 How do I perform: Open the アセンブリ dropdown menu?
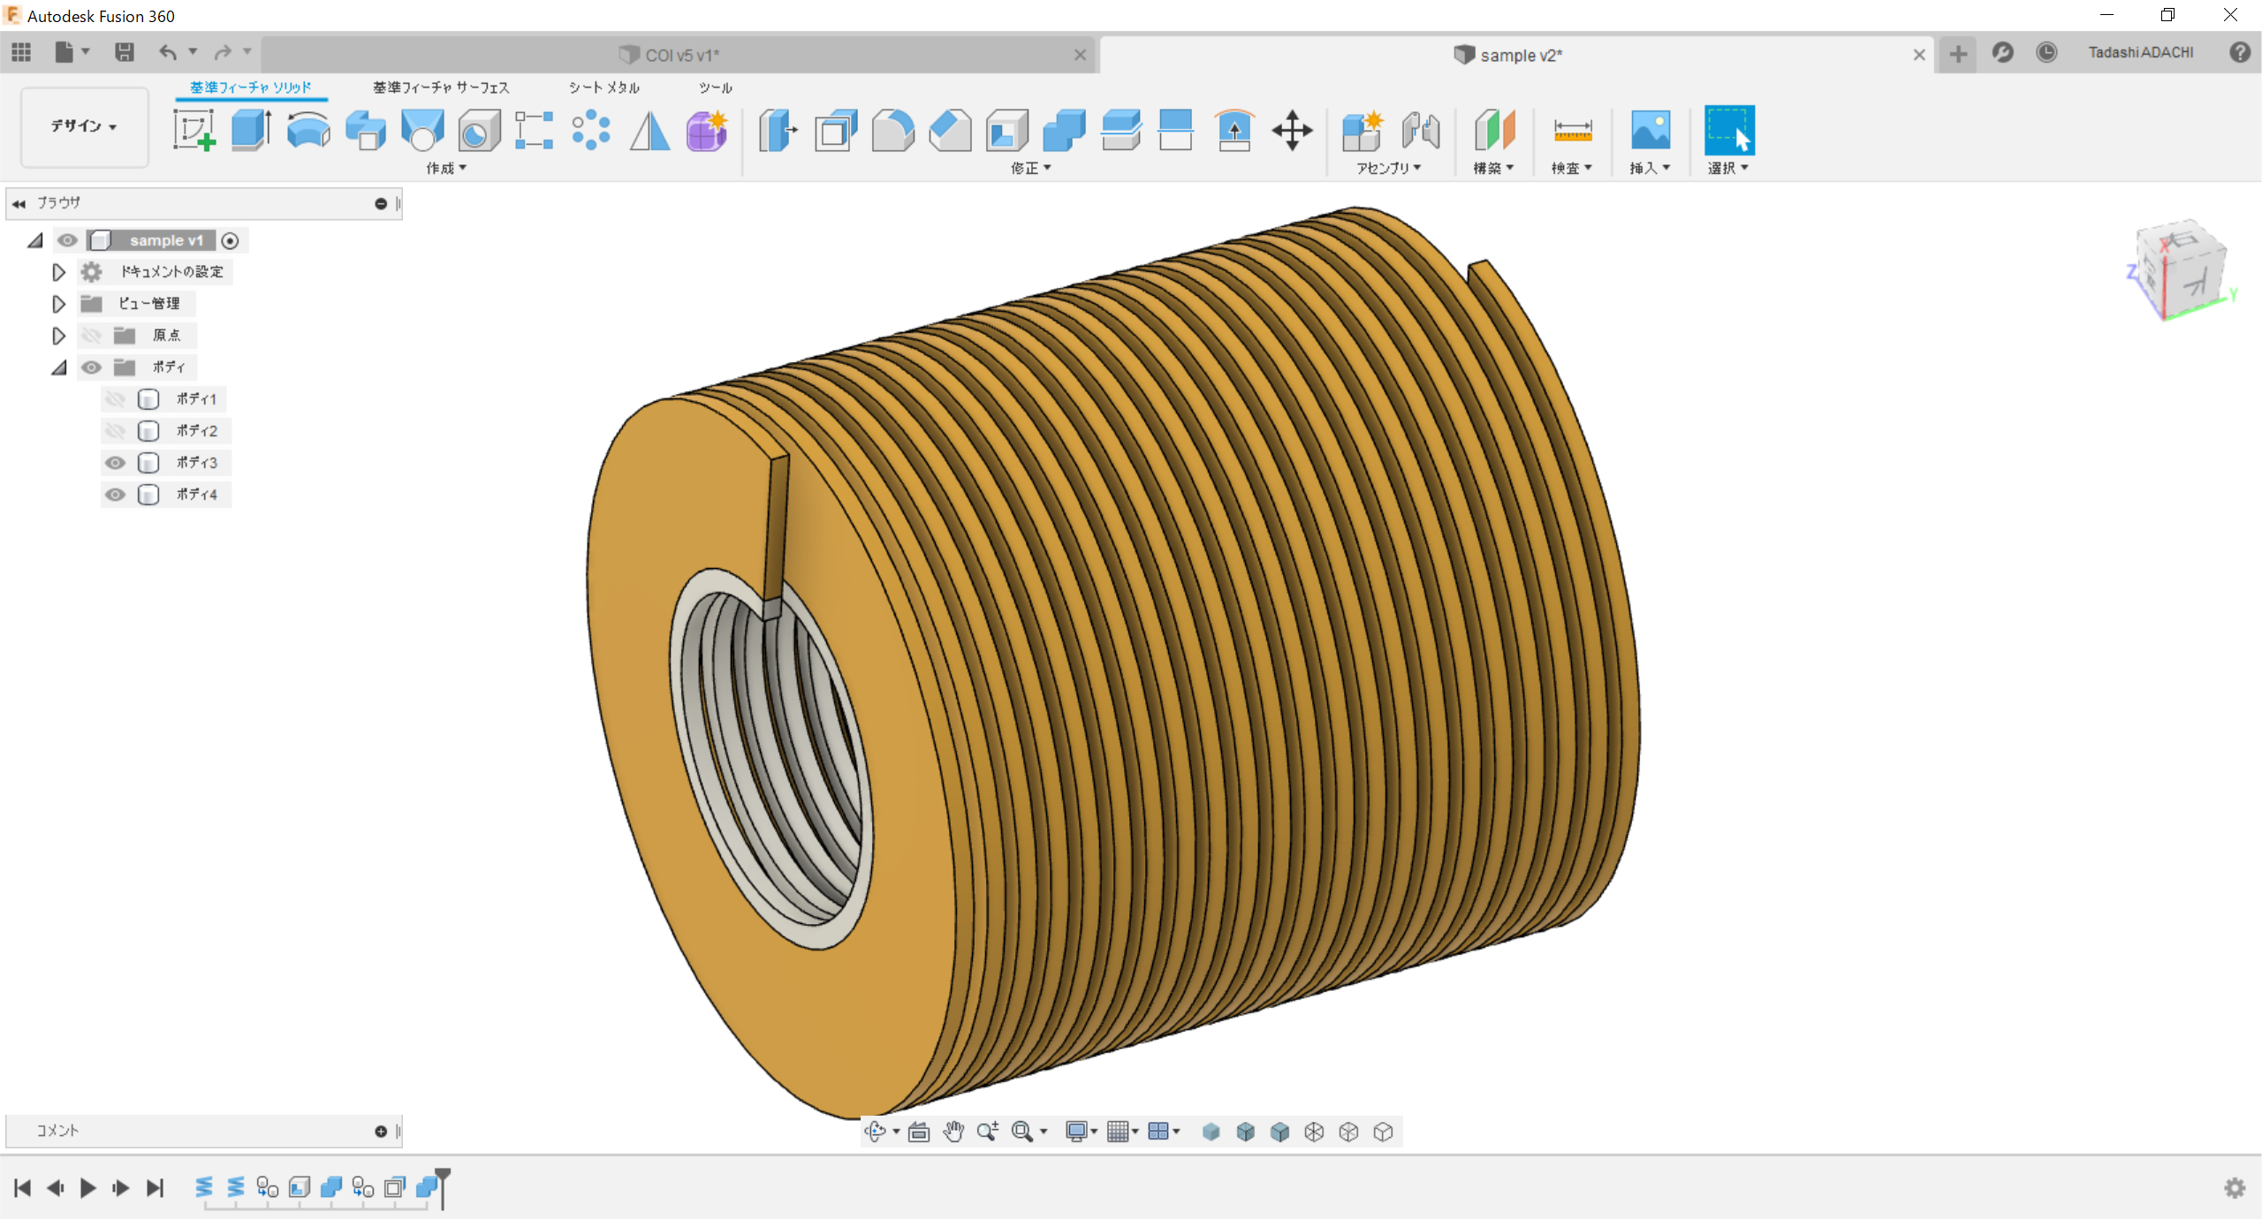click(x=1389, y=168)
